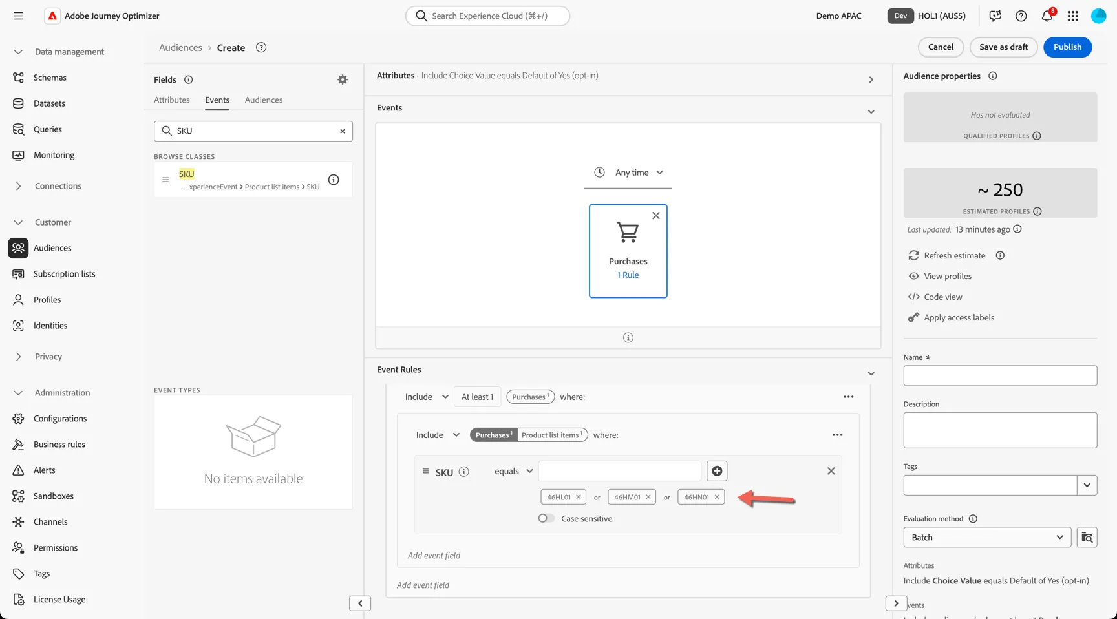Click Save as draft

tap(1003, 47)
